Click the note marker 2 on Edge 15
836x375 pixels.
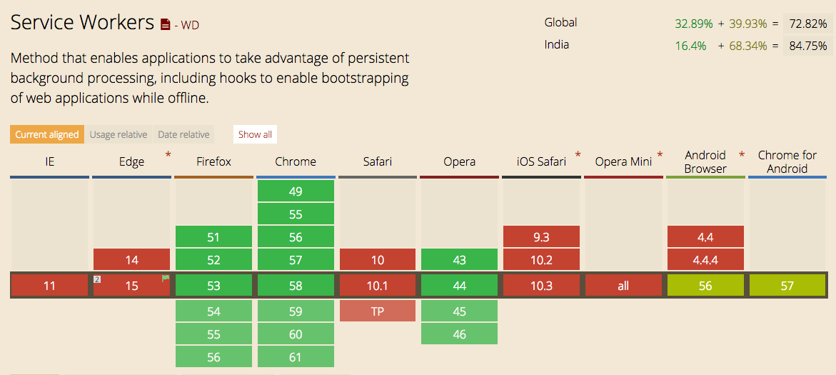[97, 279]
